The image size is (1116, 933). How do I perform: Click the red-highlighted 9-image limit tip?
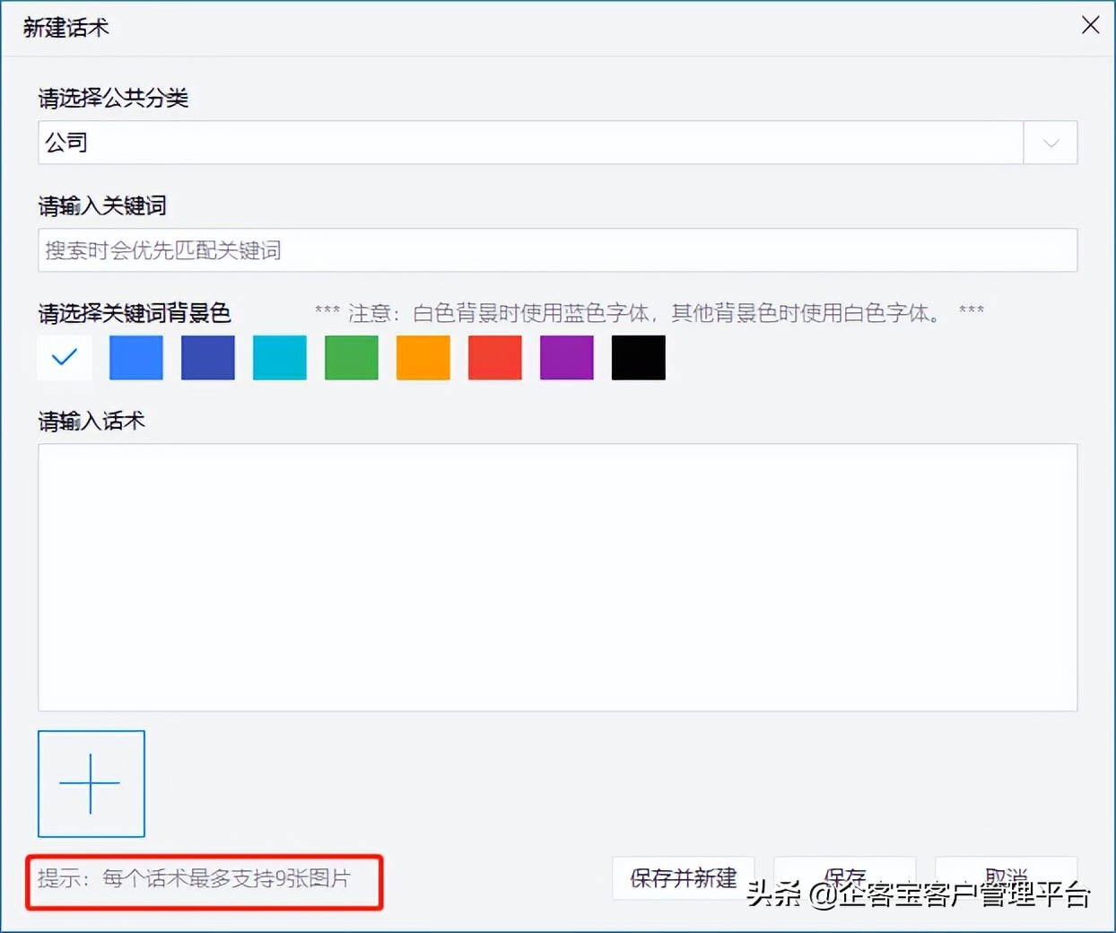point(205,882)
